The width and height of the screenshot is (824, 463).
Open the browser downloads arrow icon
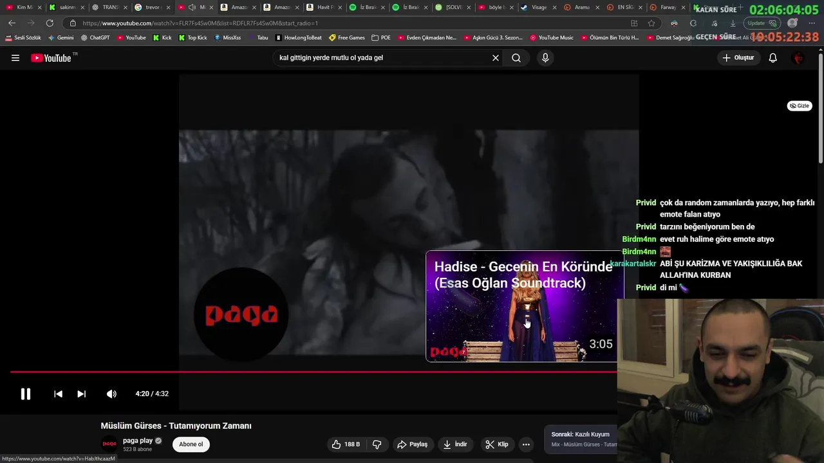pyautogui.click(x=733, y=23)
